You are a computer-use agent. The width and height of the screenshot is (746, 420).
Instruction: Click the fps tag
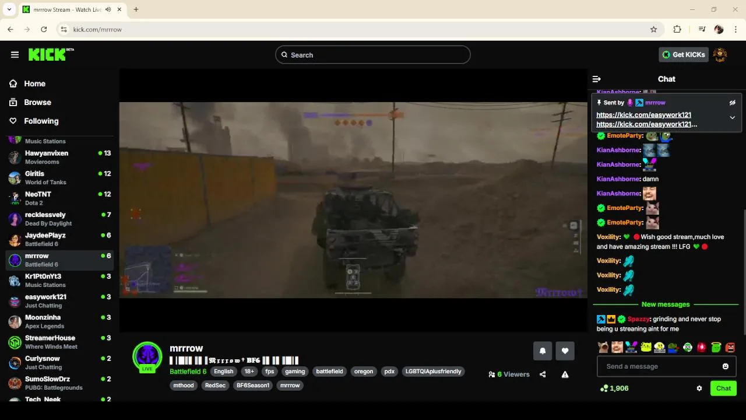(x=269, y=372)
